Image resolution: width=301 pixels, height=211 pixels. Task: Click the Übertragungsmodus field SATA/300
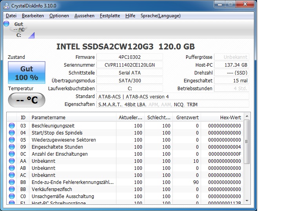pos(130,81)
